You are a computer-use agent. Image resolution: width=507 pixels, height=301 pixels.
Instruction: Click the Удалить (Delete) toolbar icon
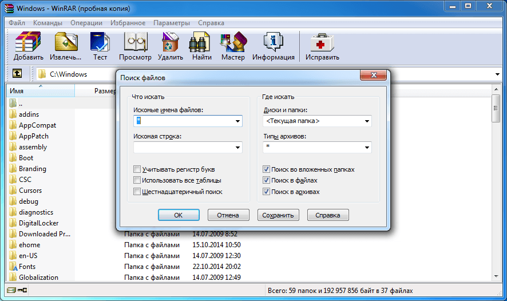(x=170, y=42)
